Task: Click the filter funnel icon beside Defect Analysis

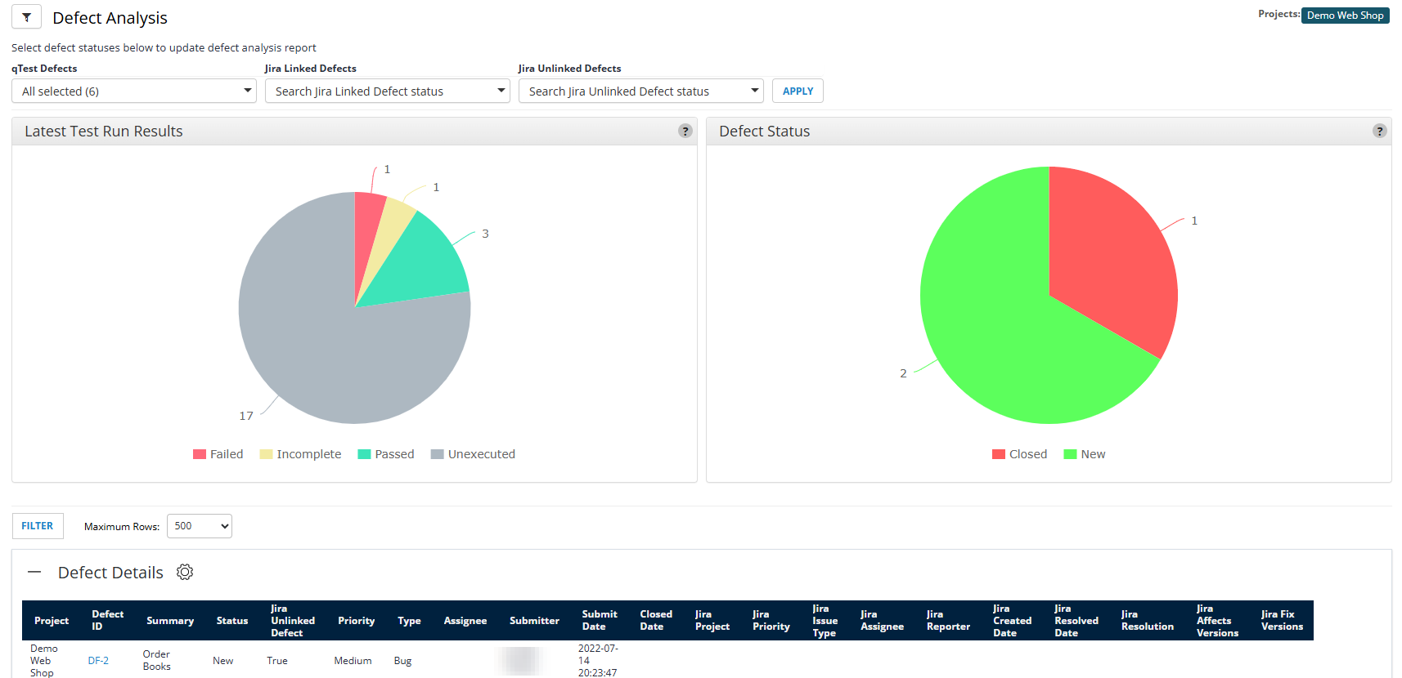Action: pos(26,17)
